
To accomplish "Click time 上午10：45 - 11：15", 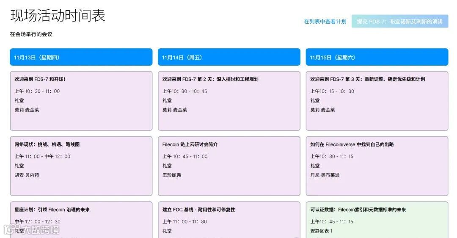I will (x=332, y=221).
